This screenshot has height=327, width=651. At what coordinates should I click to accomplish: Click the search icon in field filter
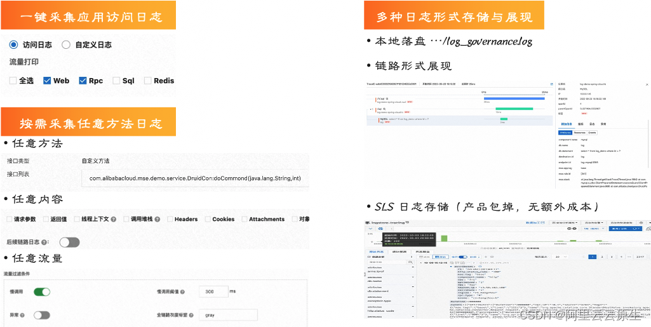(x=410, y=262)
